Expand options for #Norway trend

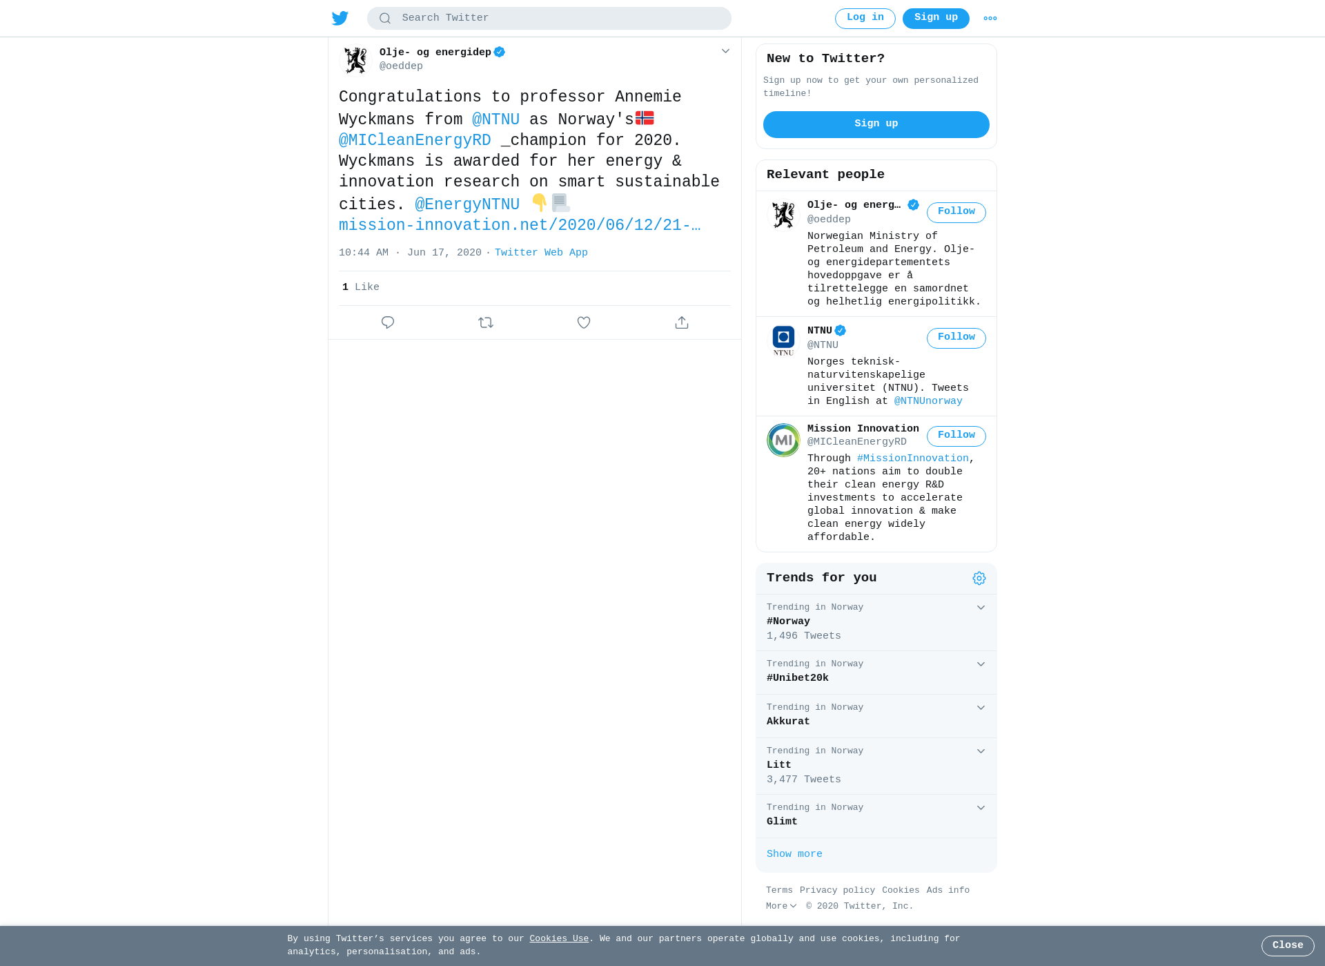(981, 608)
